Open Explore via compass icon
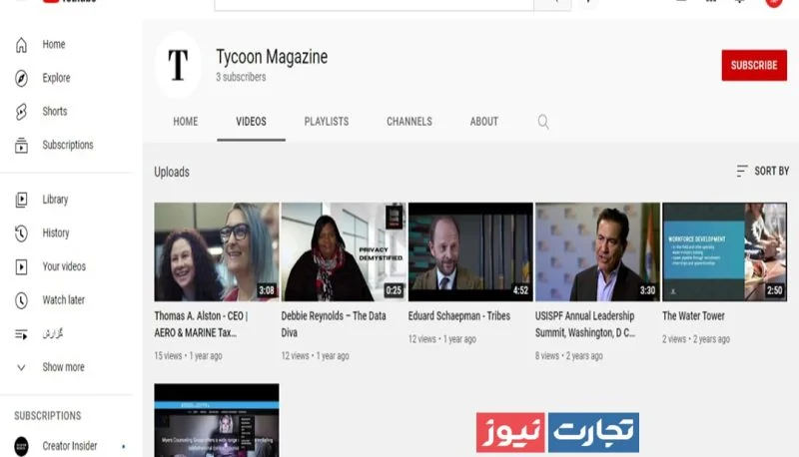This screenshot has height=457, width=799. point(21,78)
